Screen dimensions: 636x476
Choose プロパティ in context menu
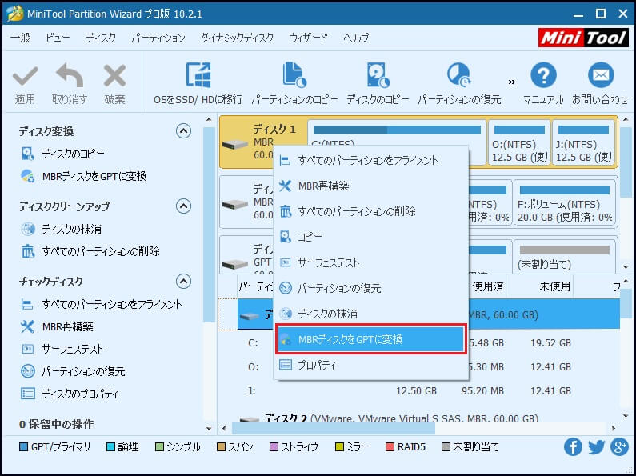click(x=371, y=366)
